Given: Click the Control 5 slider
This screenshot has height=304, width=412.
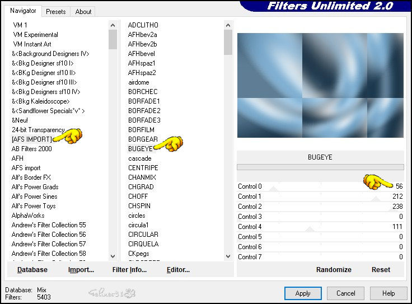Looking at the screenshot, I should click(x=320, y=237).
